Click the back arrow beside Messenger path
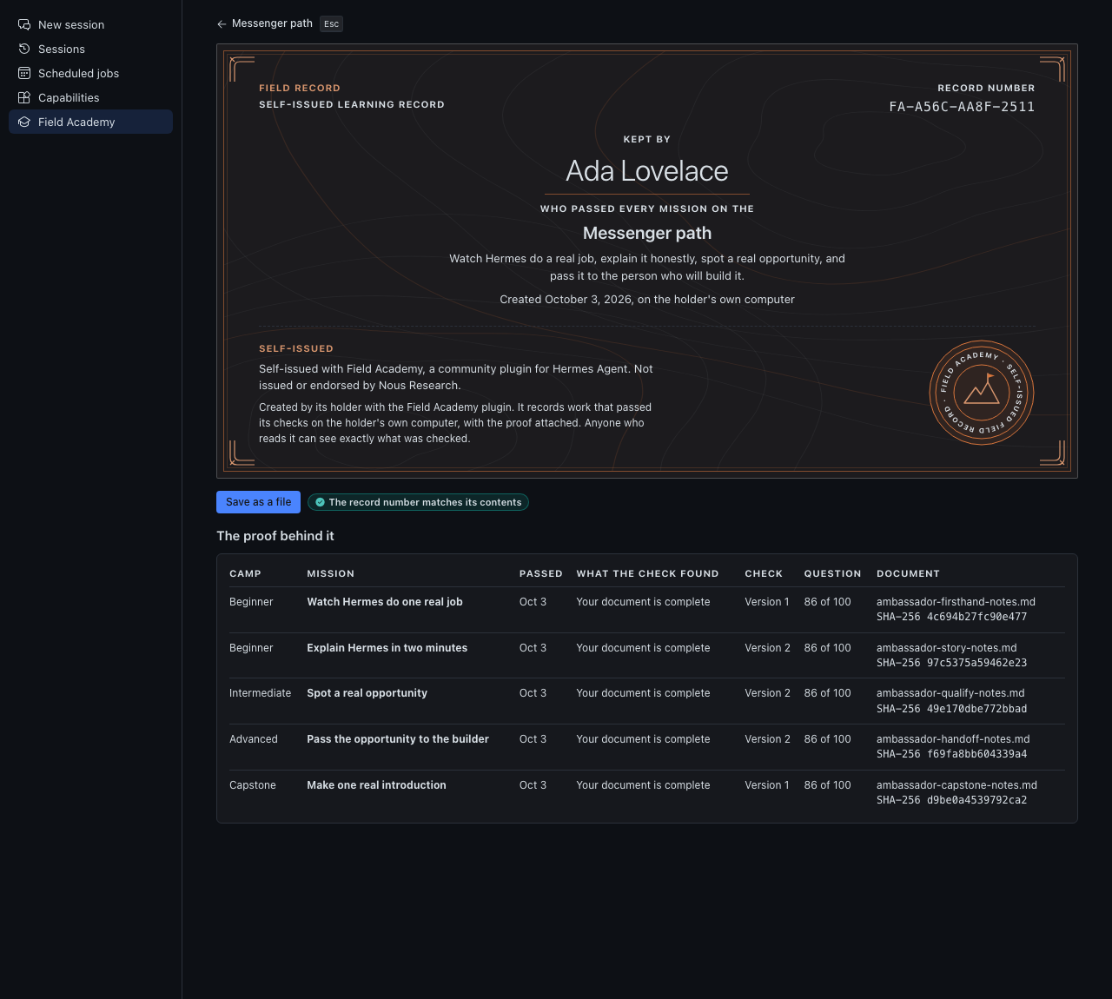The image size is (1112, 999). tap(222, 24)
